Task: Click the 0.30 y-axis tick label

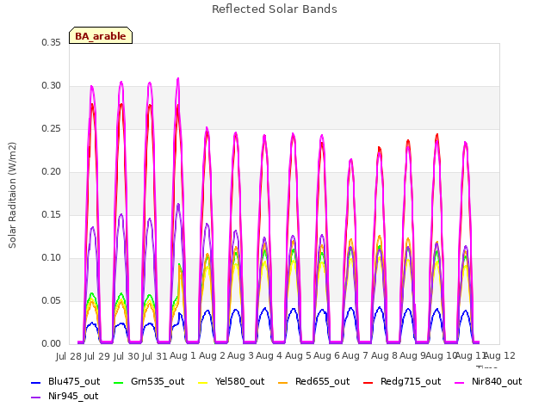Action: [x=52, y=86]
